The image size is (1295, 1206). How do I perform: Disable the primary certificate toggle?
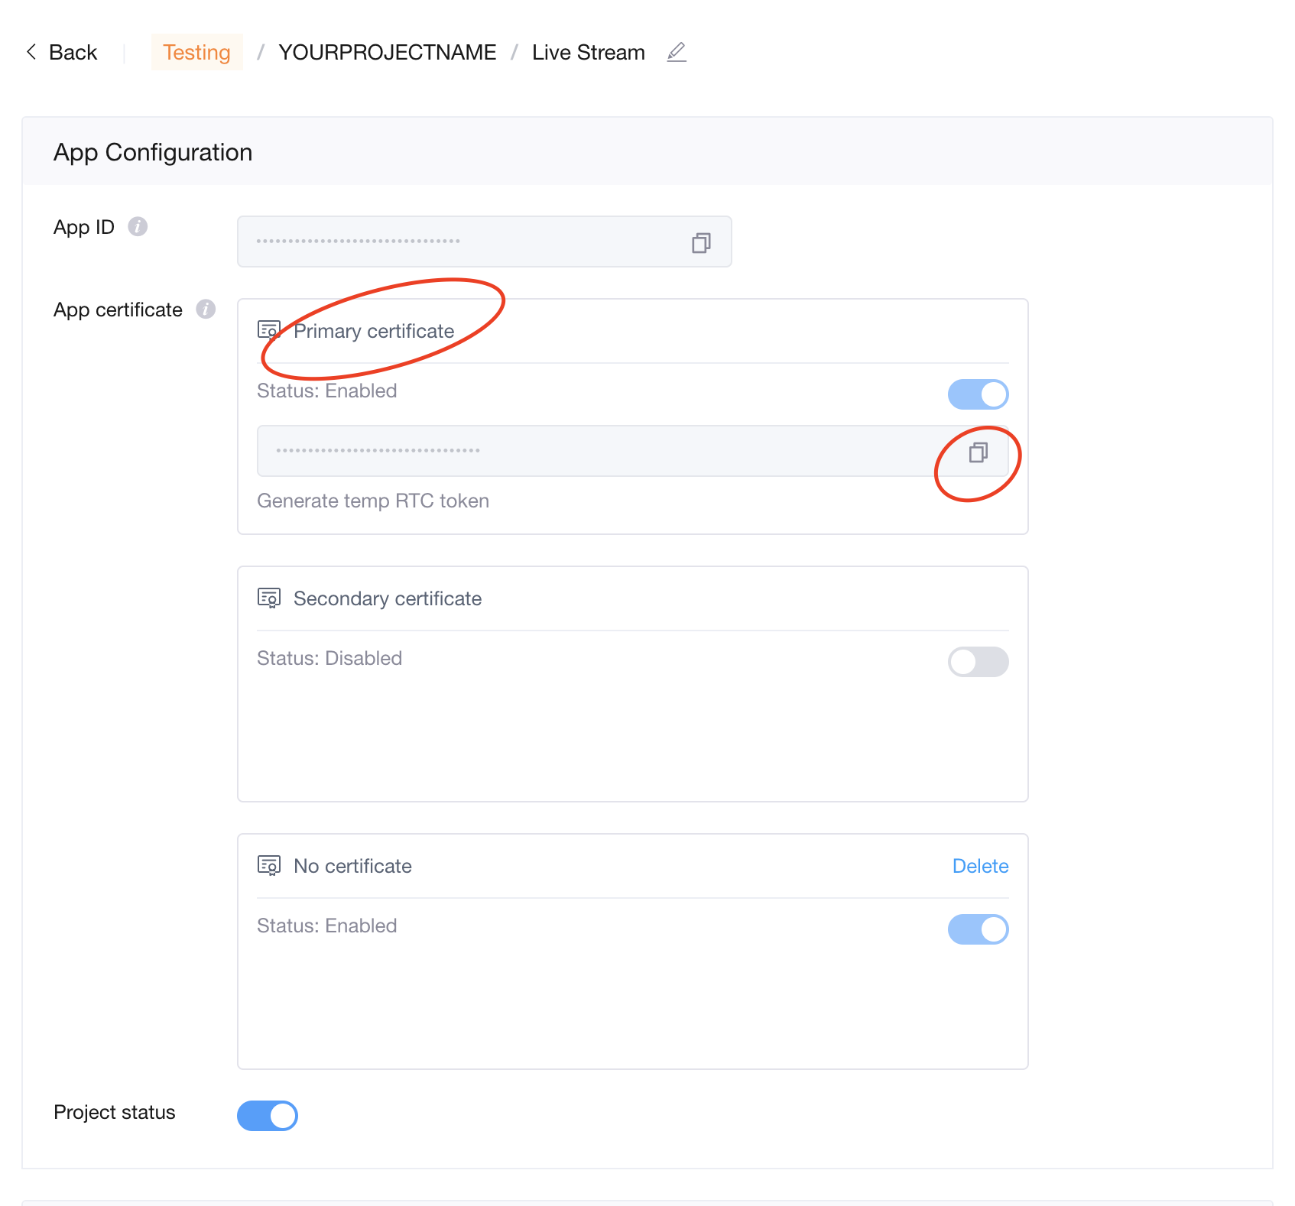pos(978,394)
